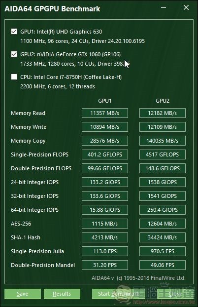
Task: Minimize the AIDA64 GPGPU Benchmark window
Action: click(x=164, y=8)
